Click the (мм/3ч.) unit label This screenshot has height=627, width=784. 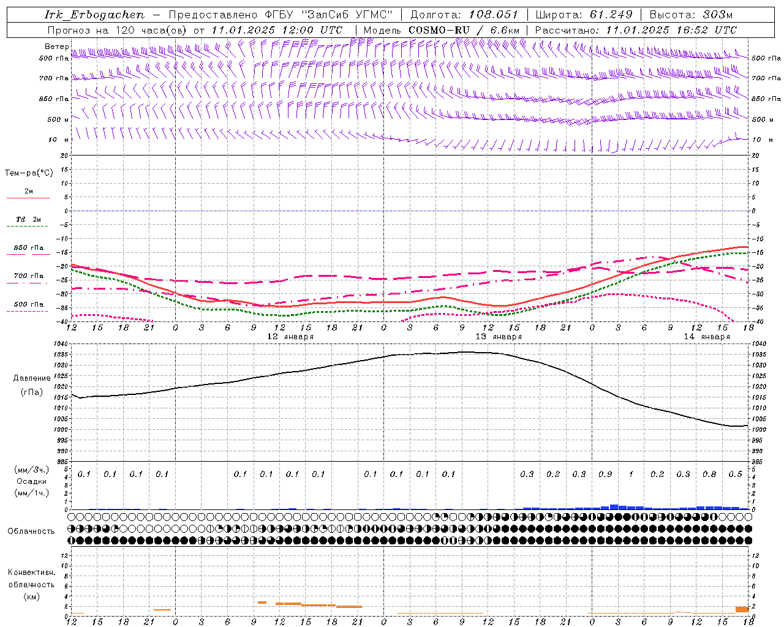click(x=32, y=470)
